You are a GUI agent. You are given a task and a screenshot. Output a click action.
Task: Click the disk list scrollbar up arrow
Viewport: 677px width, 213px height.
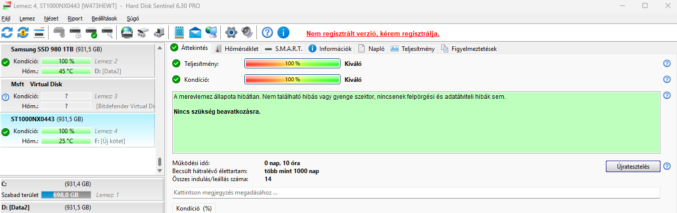pos(160,48)
